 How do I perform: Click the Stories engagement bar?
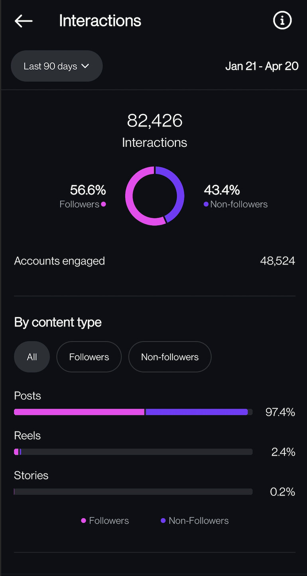click(133, 492)
